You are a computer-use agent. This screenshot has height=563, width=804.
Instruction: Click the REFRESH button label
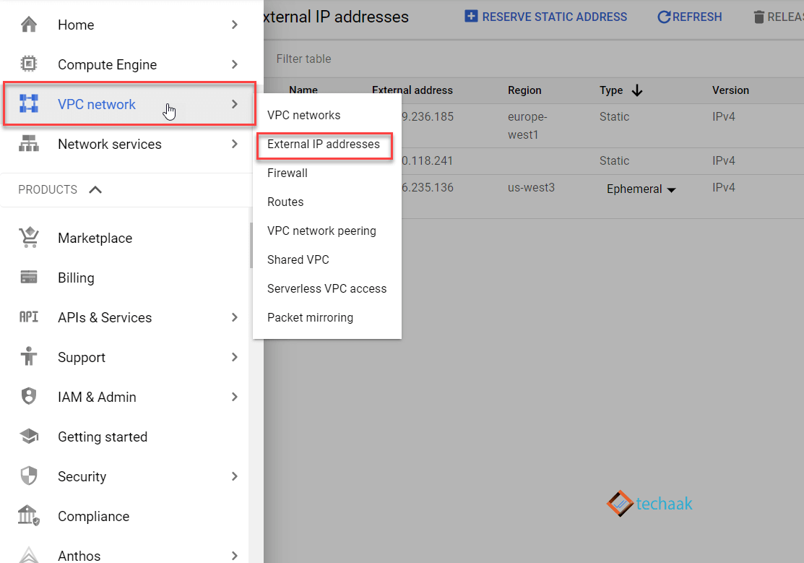[697, 17]
